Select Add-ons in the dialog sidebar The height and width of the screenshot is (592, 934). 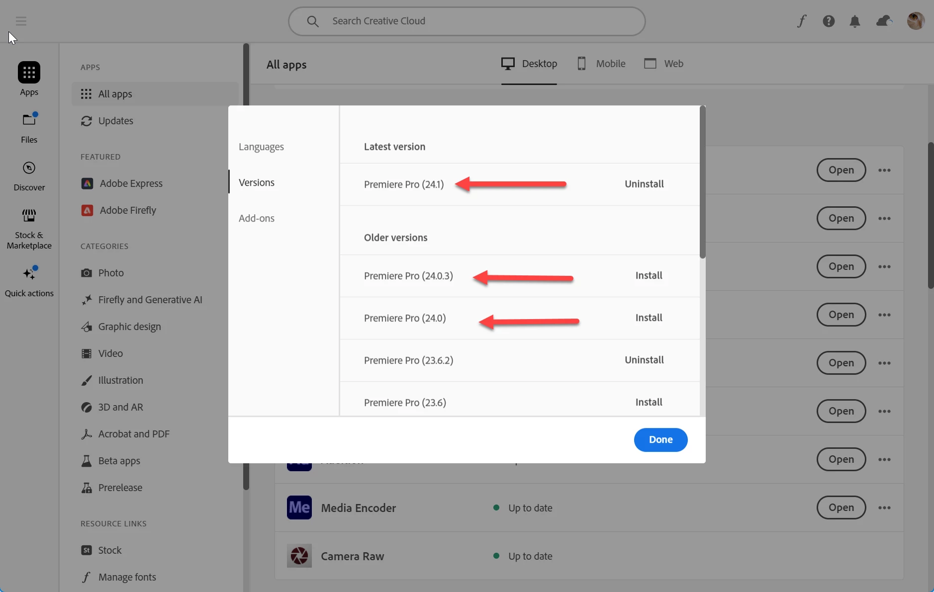coord(257,218)
